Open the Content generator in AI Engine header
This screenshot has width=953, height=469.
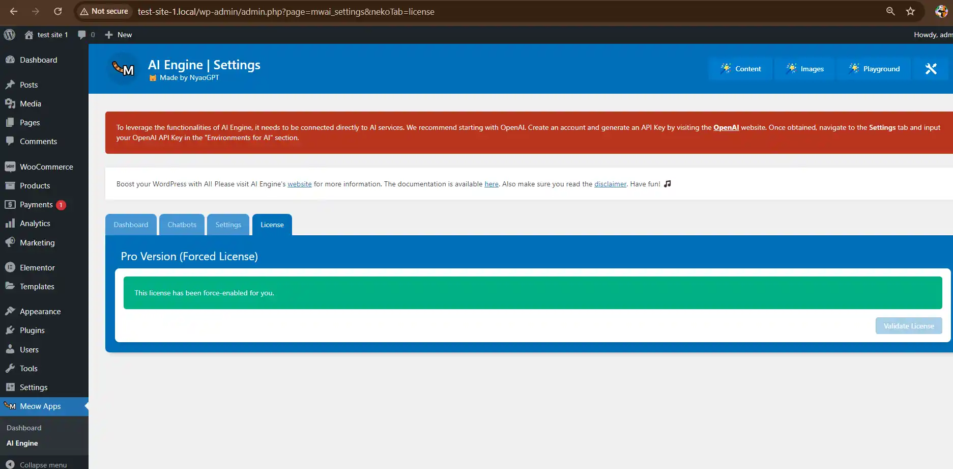point(741,68)
